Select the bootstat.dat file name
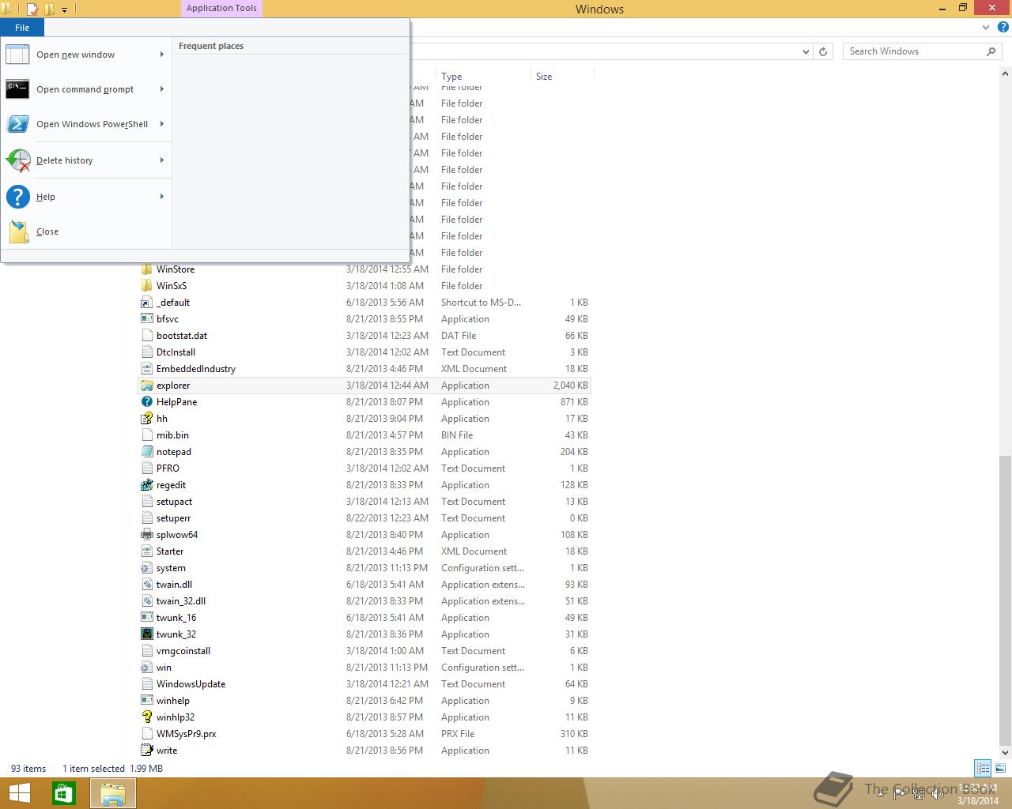Image resolution: width=1012 pixels, height=809 pixels. 182,336
